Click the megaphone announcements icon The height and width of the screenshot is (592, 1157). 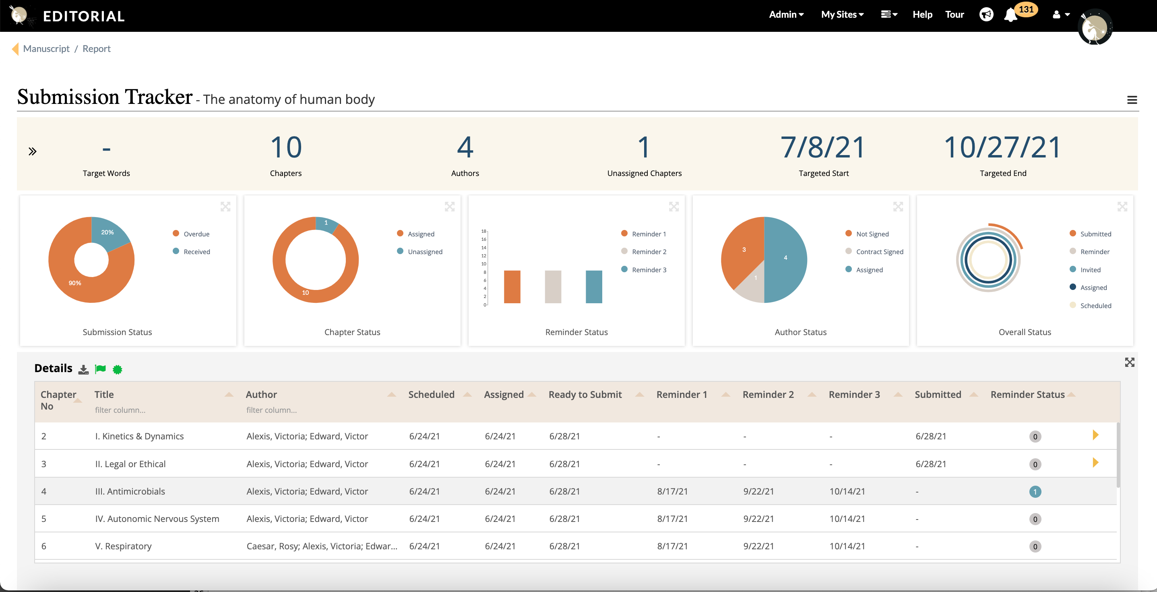[986, 15]
